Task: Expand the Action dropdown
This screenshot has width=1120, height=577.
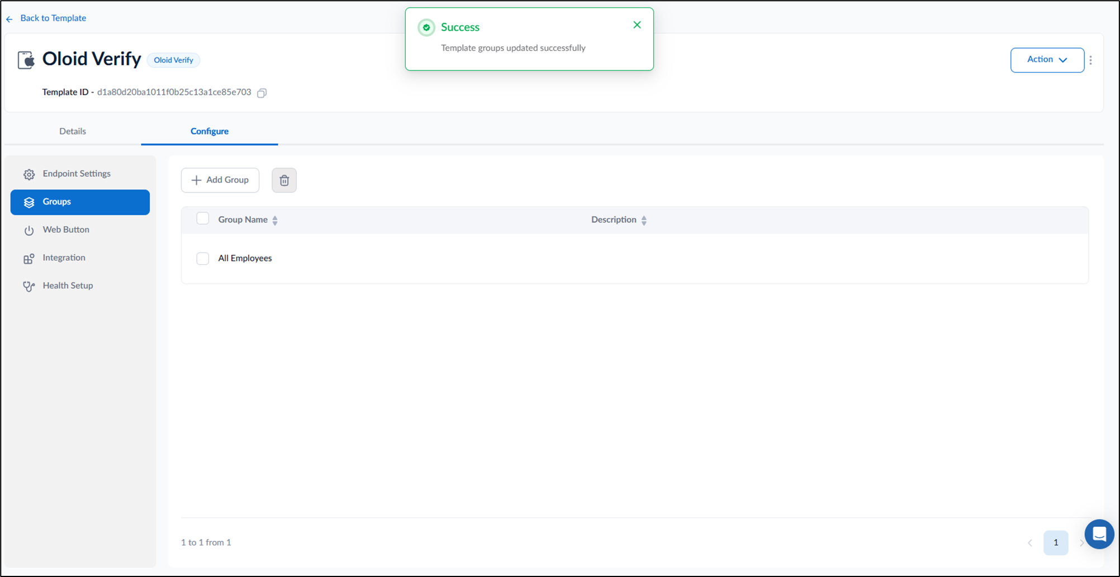Action: point(1047,60)
